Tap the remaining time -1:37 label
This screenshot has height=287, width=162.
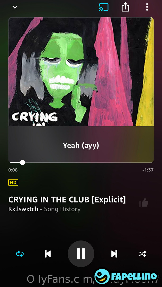click(148, 170)
